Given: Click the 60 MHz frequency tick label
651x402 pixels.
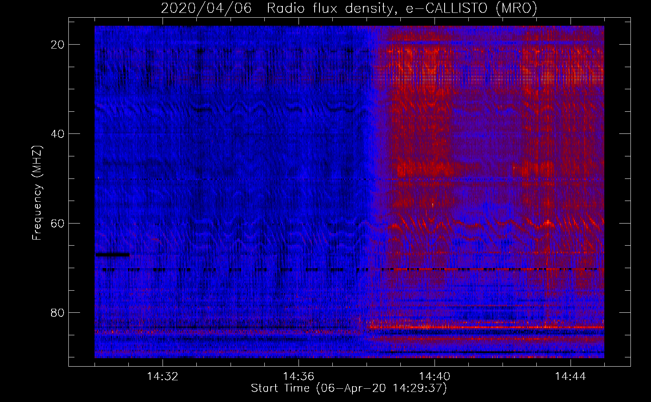Looking at the screenshot, I should point(58,223).
